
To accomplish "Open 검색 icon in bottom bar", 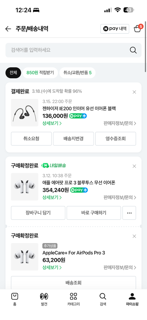I will (103, 299).
